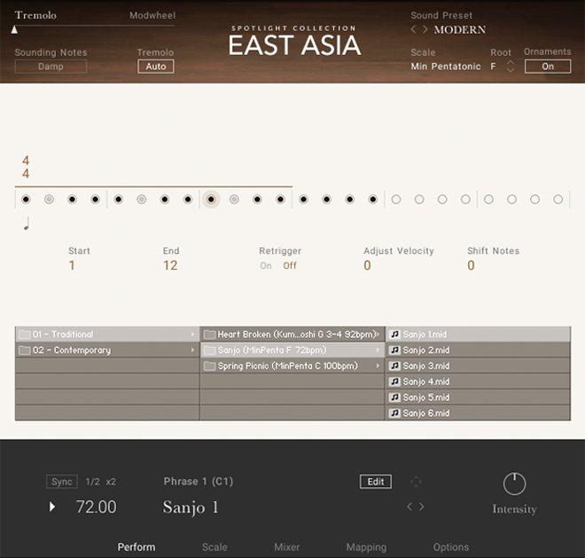The image size is (585, 558).
Task: Open the Mapping tab
Action: [366, 547]
